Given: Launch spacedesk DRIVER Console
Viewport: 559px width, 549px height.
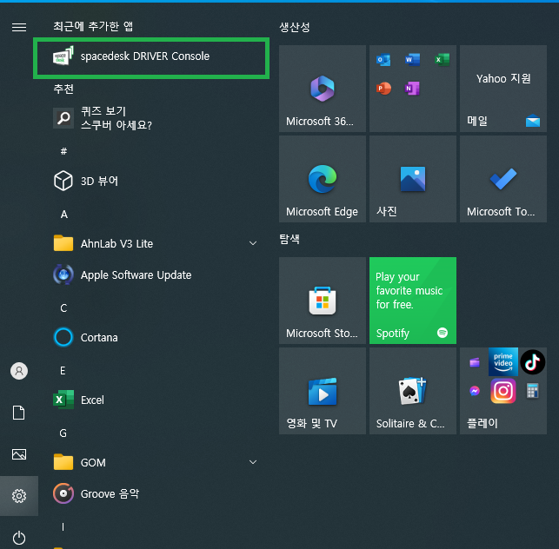Looking at the screenshot, I should (151, 57).
